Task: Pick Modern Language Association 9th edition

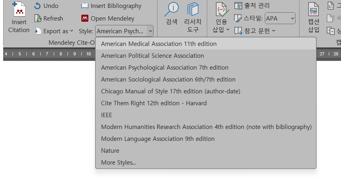Action: point(206,139)
